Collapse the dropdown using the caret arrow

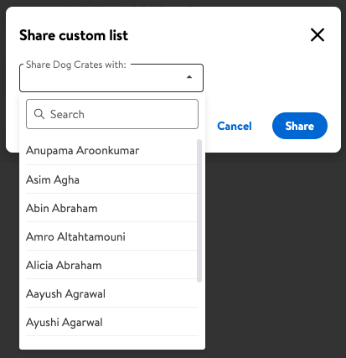click(189, 77)
